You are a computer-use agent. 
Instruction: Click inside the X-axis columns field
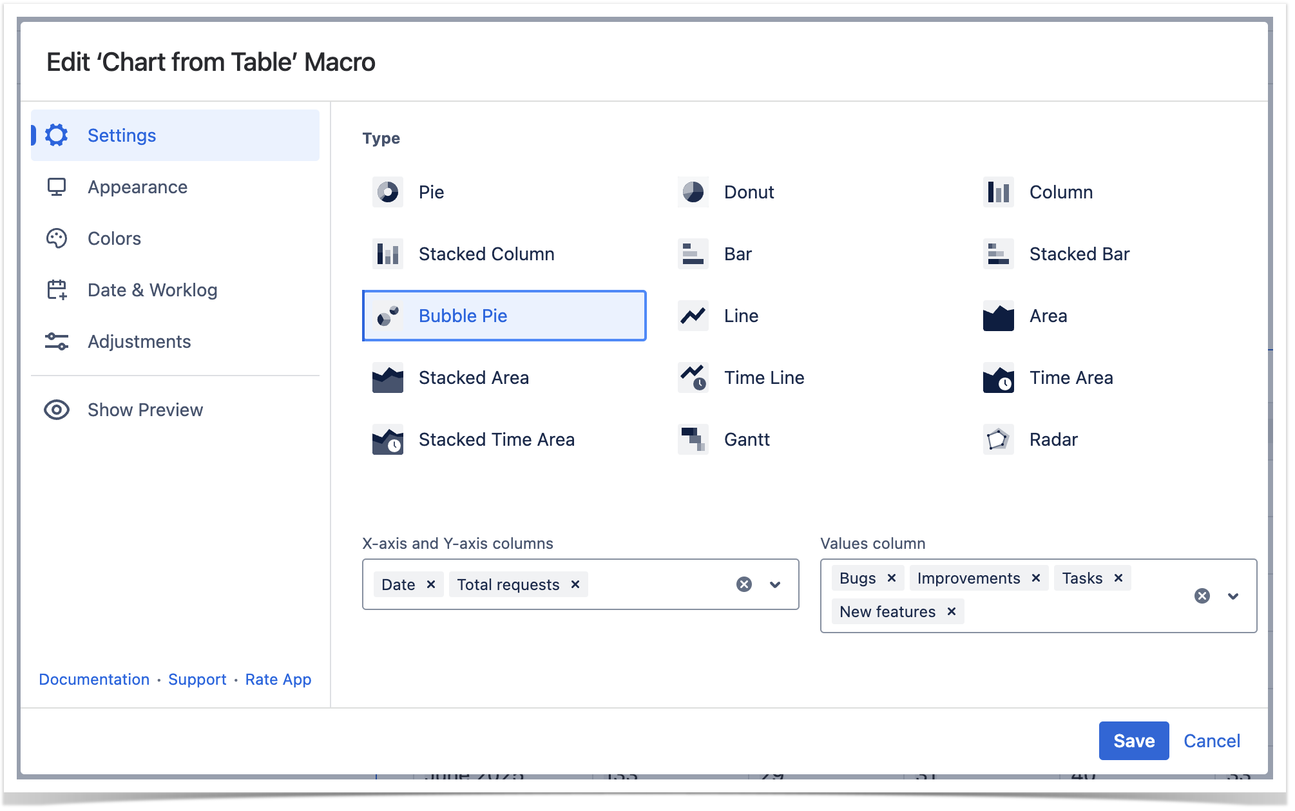point(657,584)
